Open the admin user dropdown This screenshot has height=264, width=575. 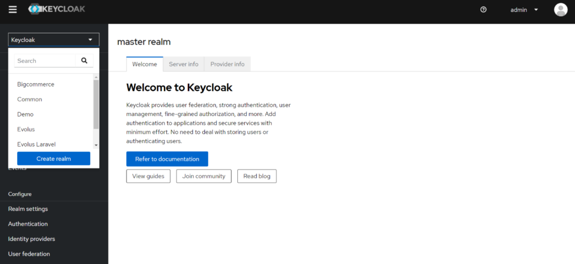[524, 10]
